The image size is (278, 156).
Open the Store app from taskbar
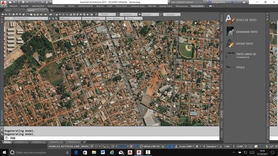click(85, 152)
